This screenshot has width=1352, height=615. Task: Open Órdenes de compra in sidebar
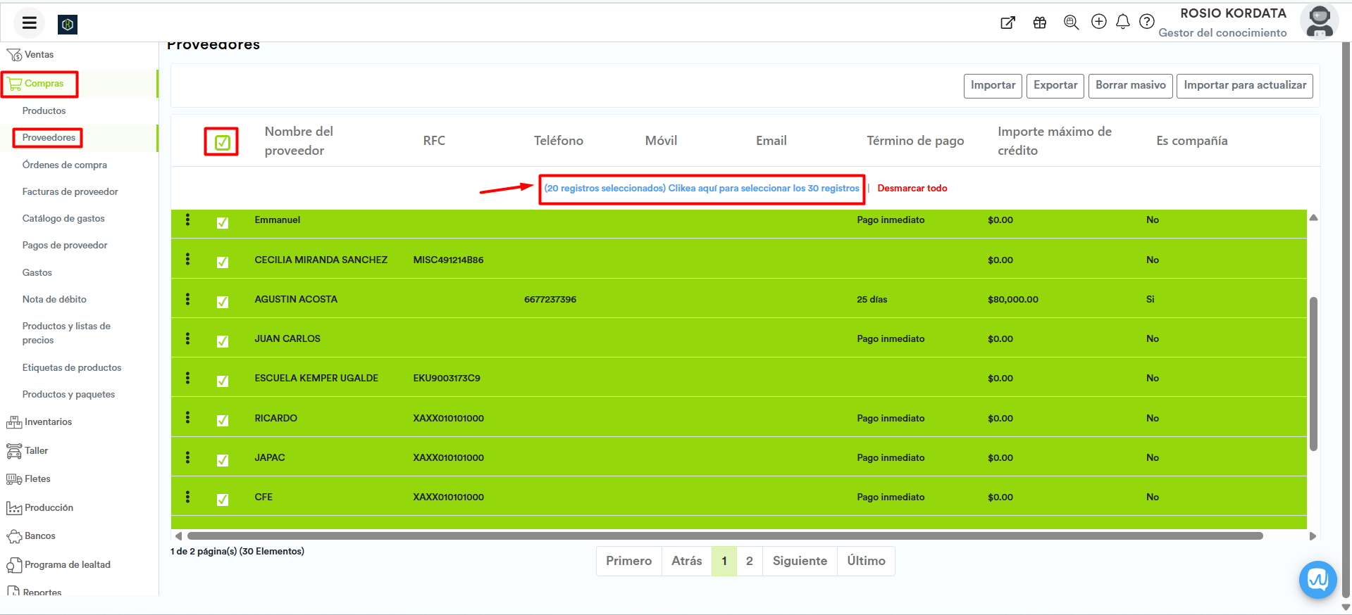click(x=65, y=165)
